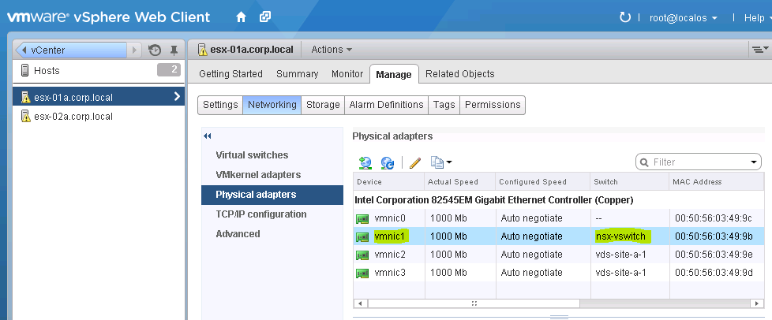Collapse the networking side menu

[x=208, y=136]
